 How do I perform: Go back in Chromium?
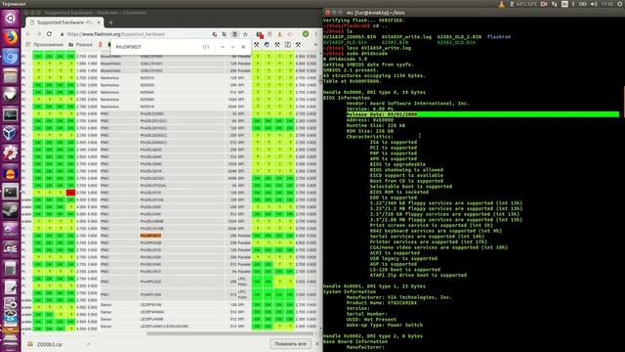click(x=28, y=34)
